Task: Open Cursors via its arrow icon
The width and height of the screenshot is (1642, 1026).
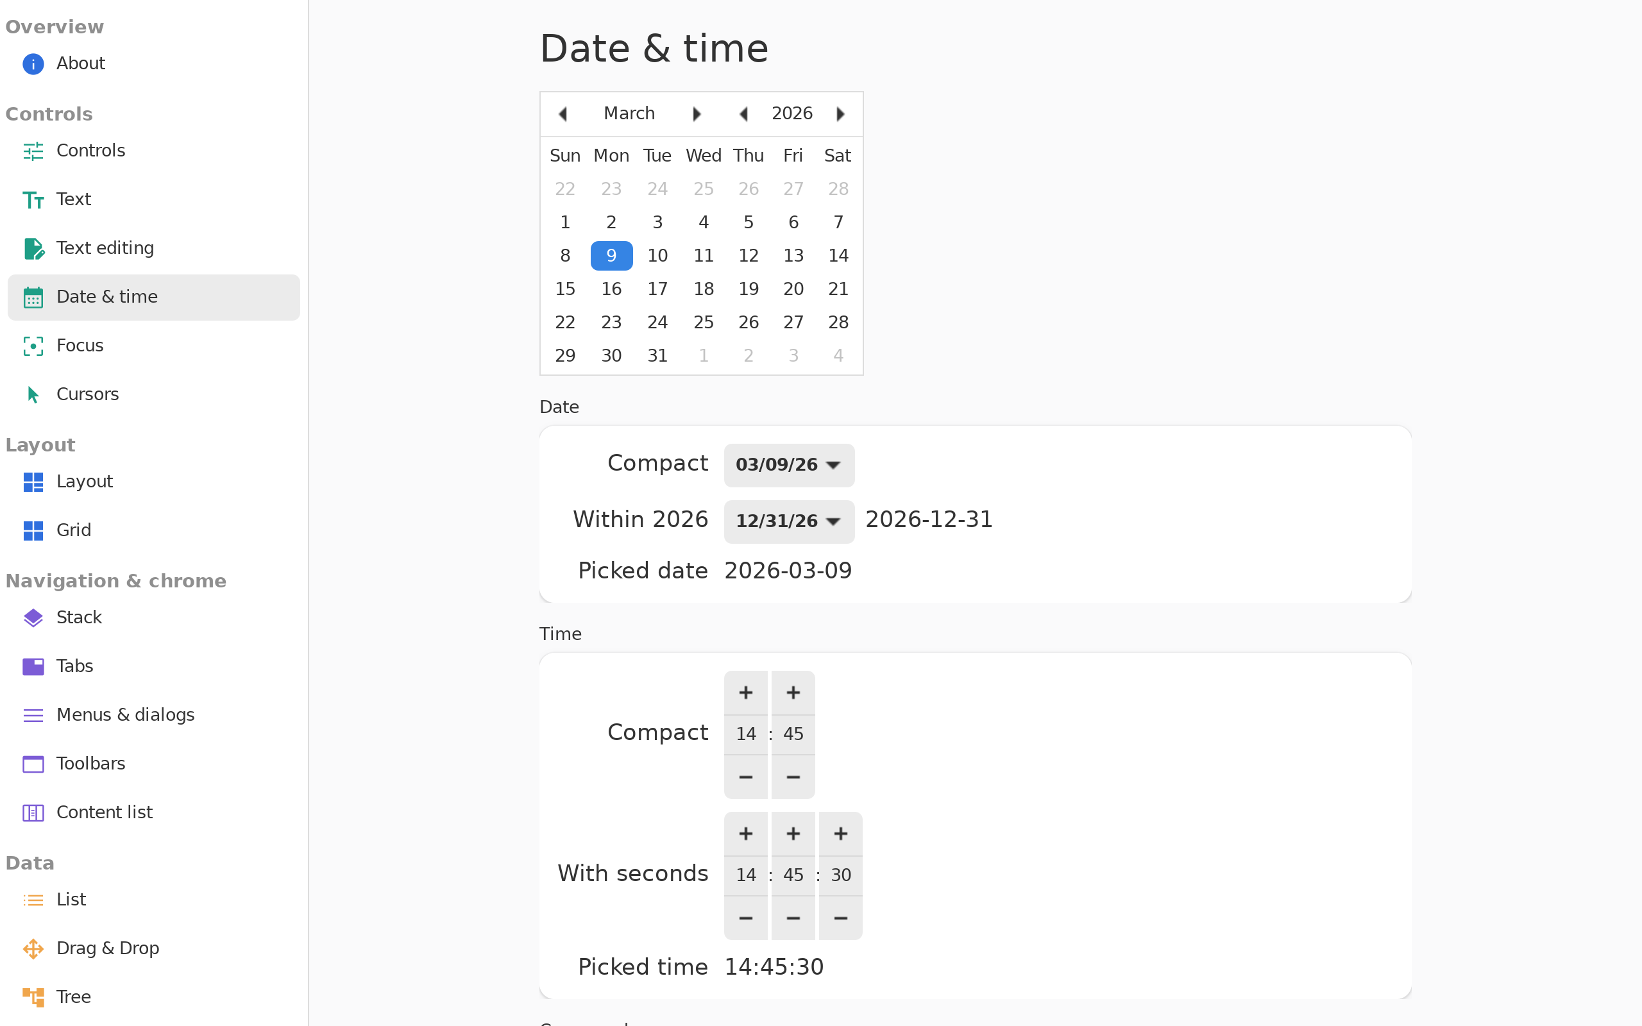Action: [x=33, y=395]
